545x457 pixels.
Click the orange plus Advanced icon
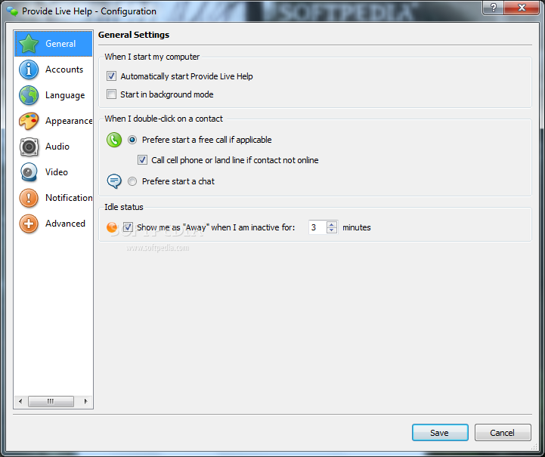click(29, 224)
